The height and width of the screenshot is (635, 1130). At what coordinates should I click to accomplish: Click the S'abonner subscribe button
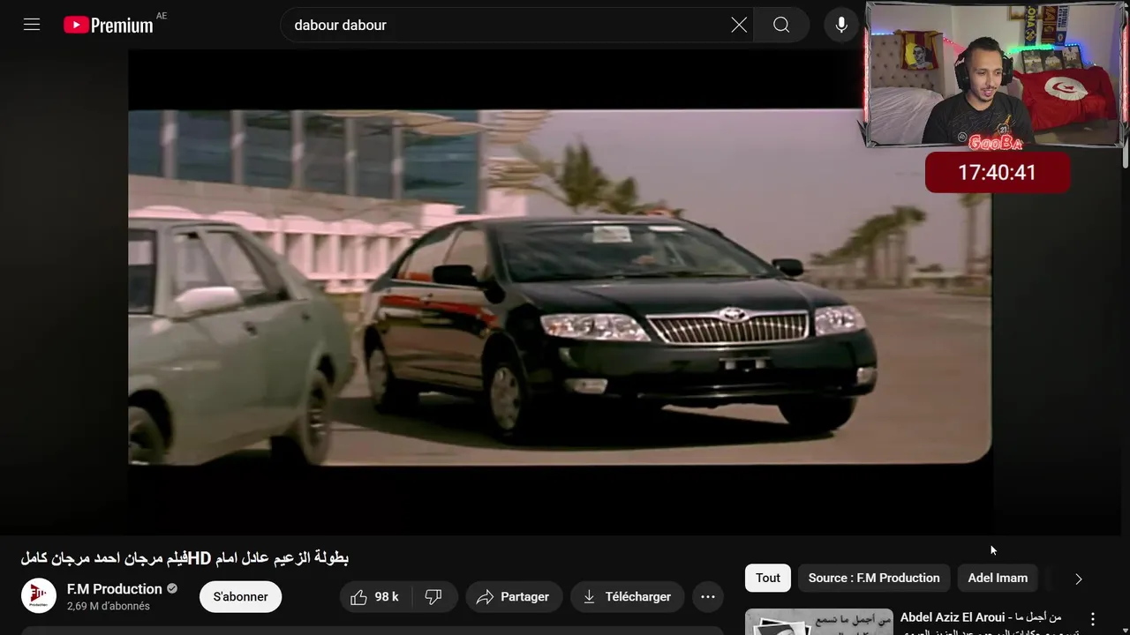click(240, 596)
